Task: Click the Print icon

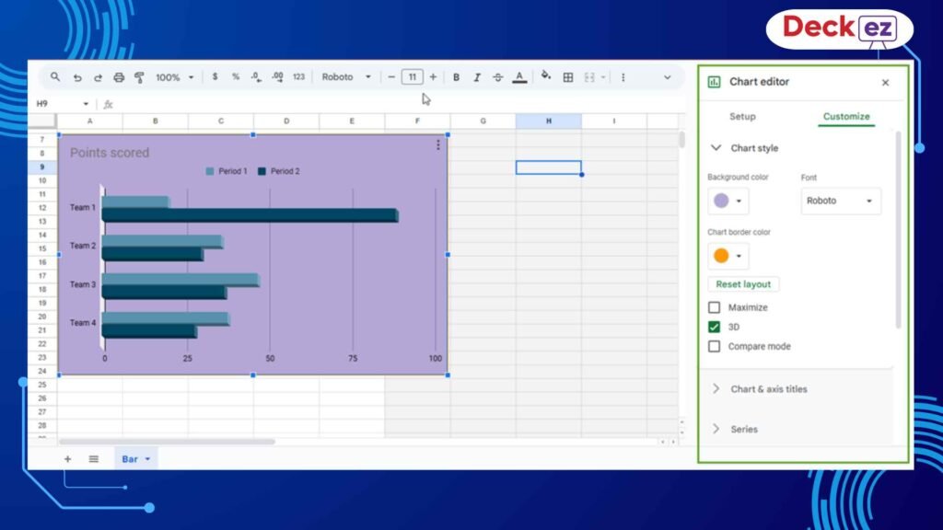Action: click(x=118, y=77)
